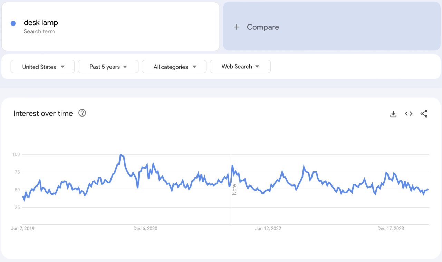Screen dimensions: 442x262
Task: Click the peak point on the trend line
Action: point(121,155)
